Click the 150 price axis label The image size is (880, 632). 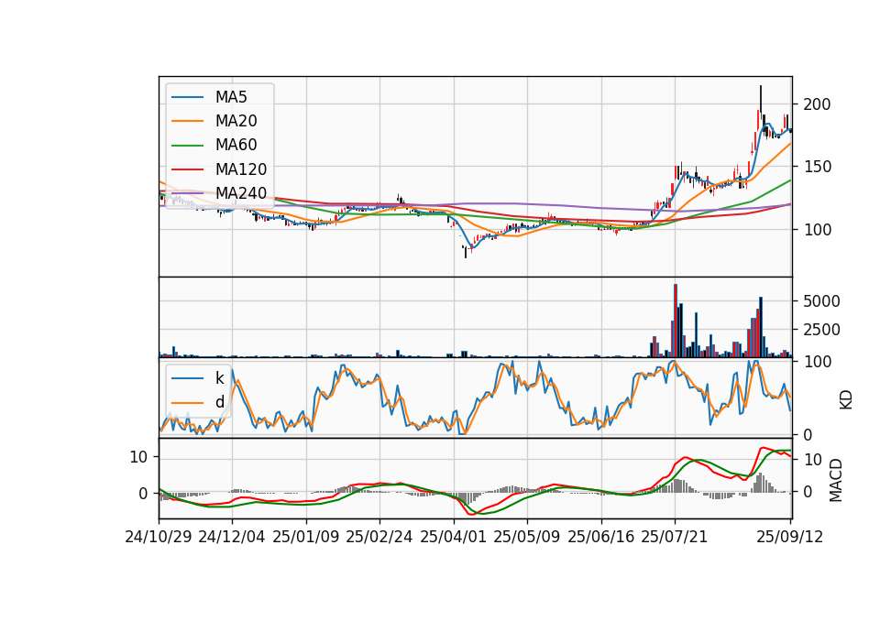point(817,167)
